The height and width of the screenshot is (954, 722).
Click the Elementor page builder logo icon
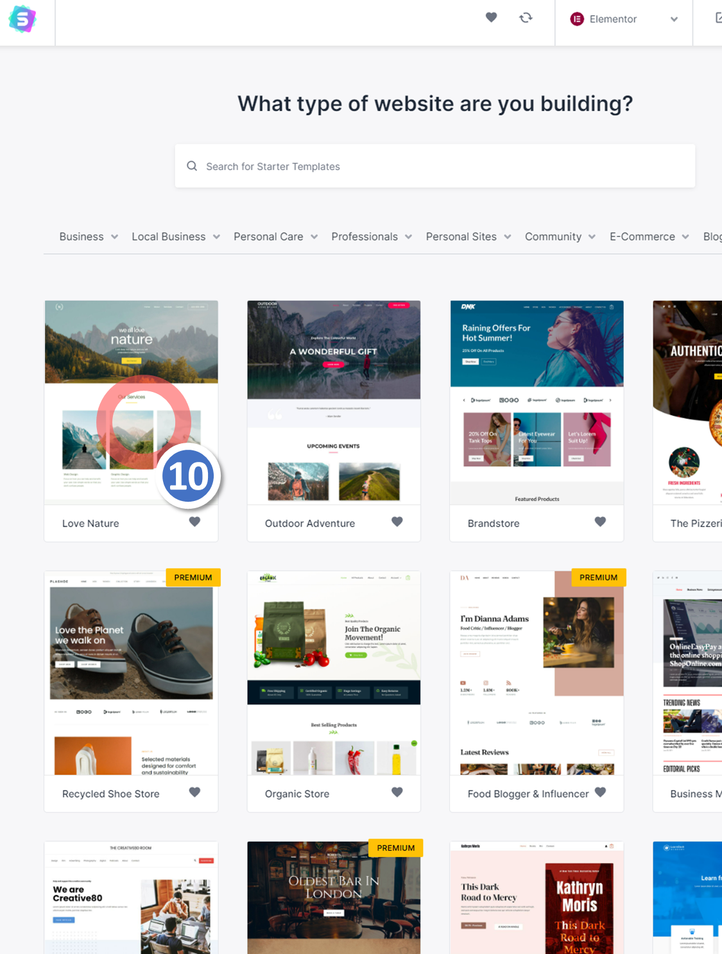[577, 19]
